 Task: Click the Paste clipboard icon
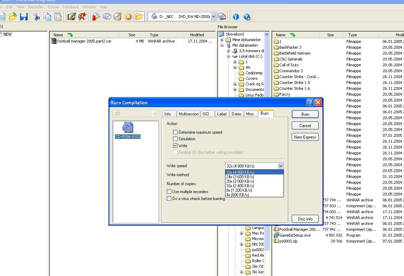tap(58, 17)
